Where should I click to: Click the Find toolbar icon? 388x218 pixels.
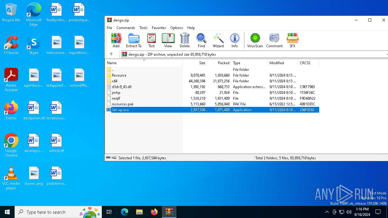click(x=201, y=41)
